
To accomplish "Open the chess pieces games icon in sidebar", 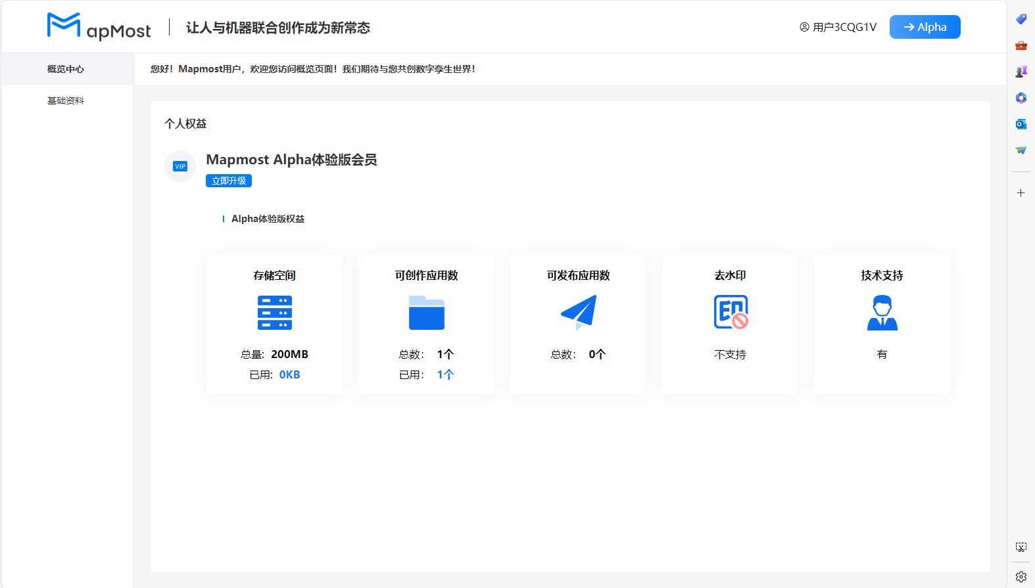I will pos(1021,72).
